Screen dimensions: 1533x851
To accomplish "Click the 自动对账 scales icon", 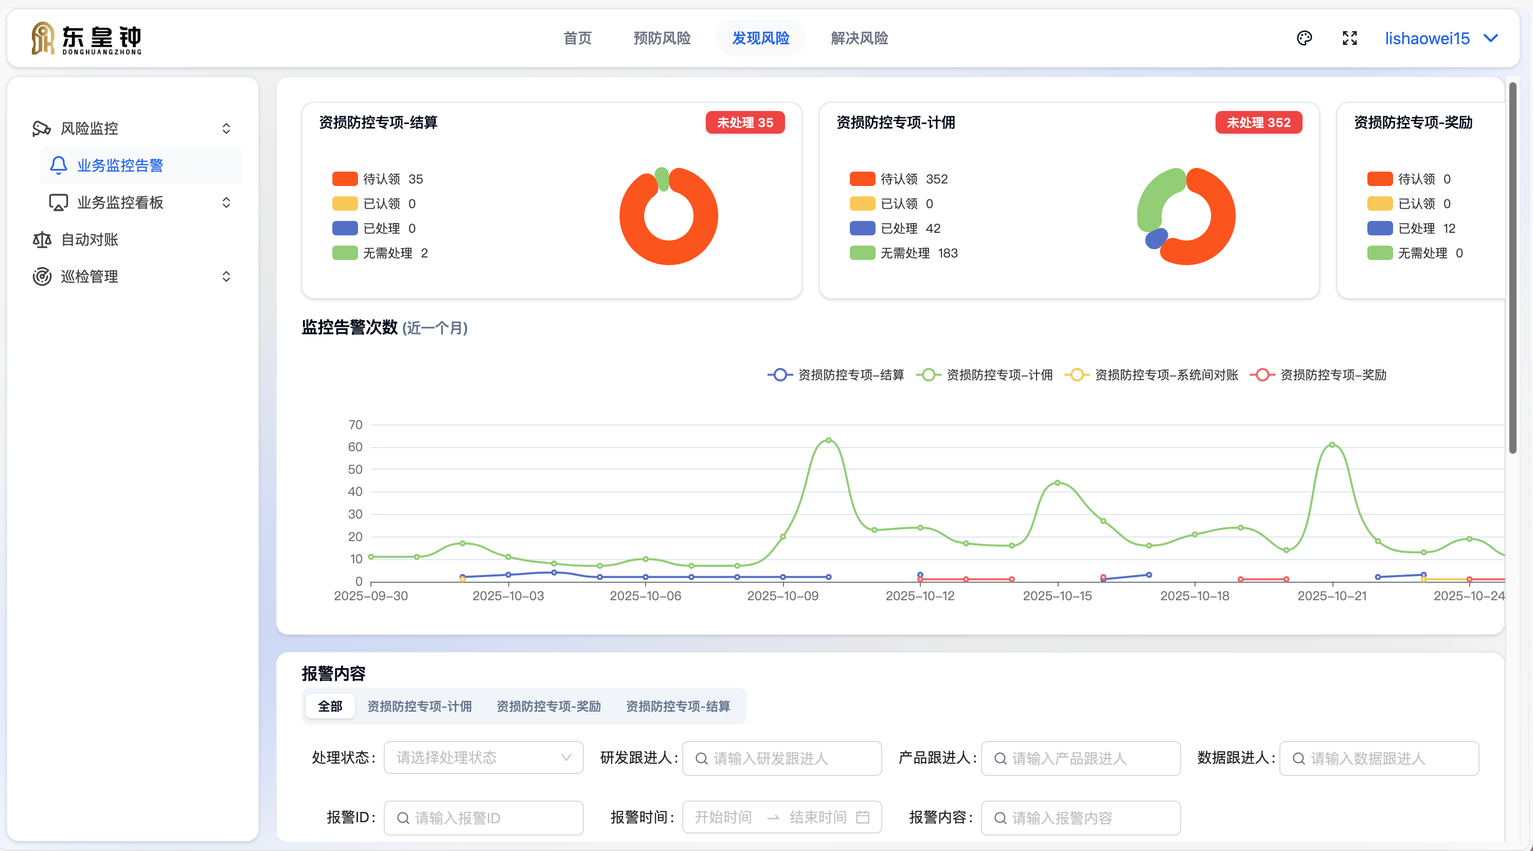I will pos(42,239).
